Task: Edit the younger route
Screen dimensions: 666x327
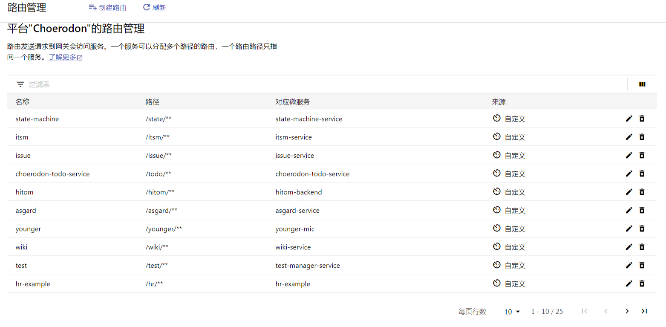Action: [x=629, y=229]
